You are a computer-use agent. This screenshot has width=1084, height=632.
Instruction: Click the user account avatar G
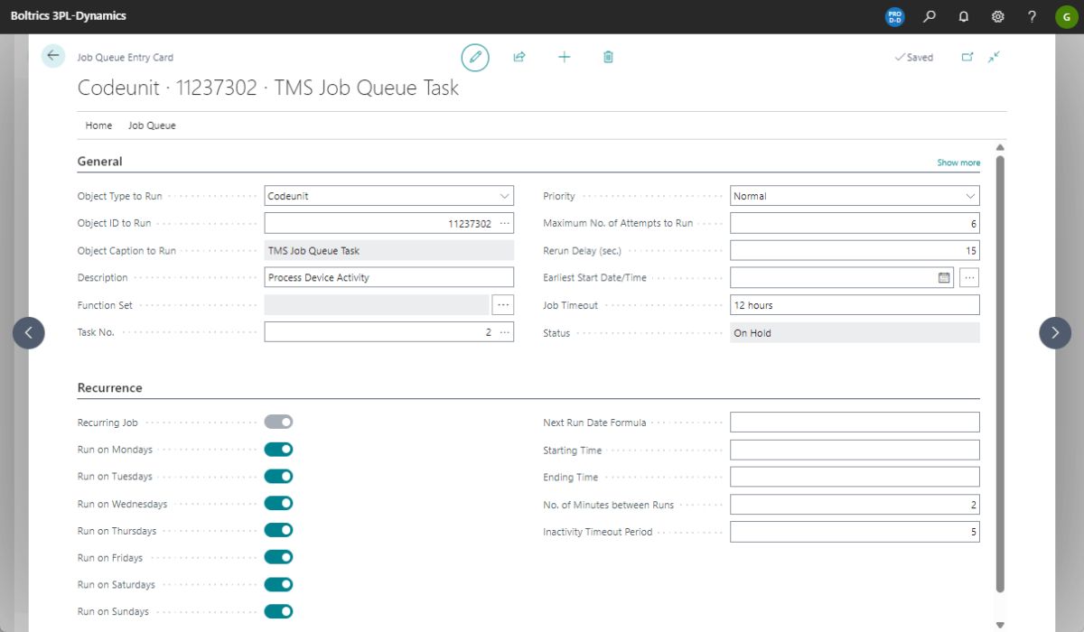tap(1065, 16)
